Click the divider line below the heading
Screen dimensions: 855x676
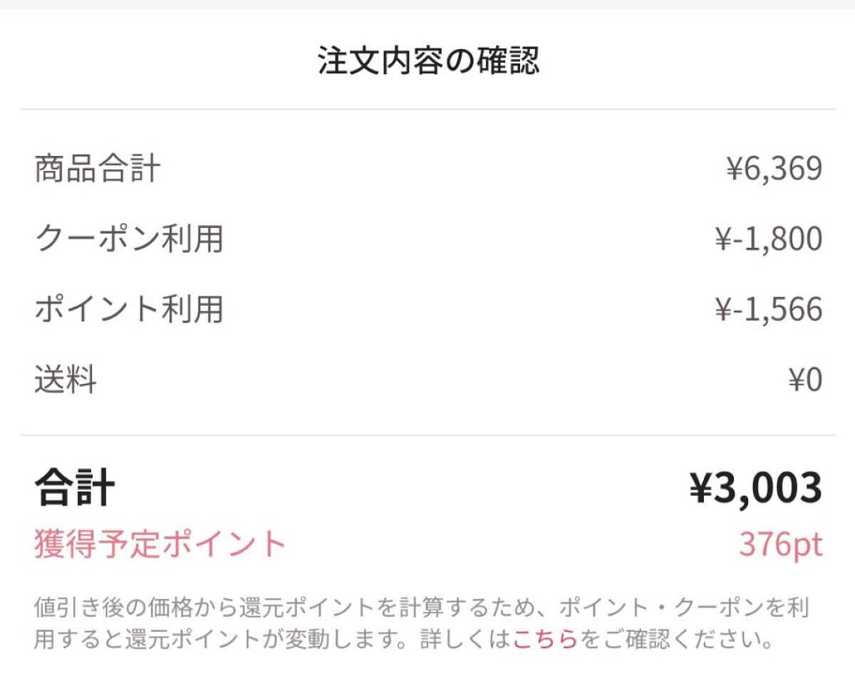point(427,110)
